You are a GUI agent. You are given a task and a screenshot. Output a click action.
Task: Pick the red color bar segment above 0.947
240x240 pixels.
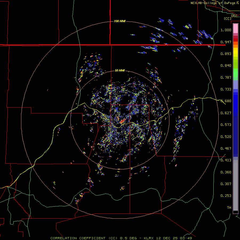pyautogui.click(x=235, y=40)
